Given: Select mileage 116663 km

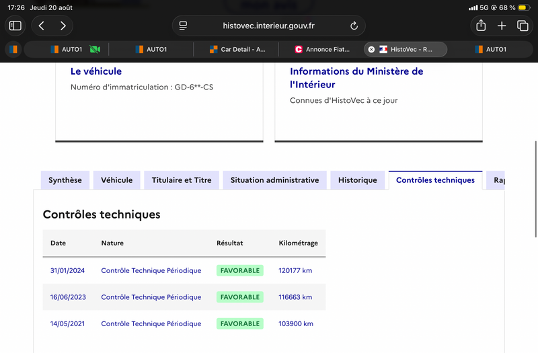Looking at the screenshot, I should (x=295, y=297).
